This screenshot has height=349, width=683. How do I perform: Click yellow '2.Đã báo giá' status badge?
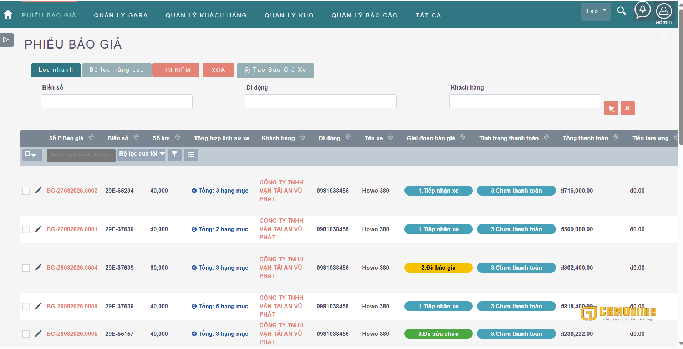click(x=438, y=268)
